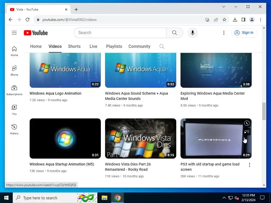Click the address bar URL
Screen dimensions: 271x203
pyautogui.click(x=70, y=20)
